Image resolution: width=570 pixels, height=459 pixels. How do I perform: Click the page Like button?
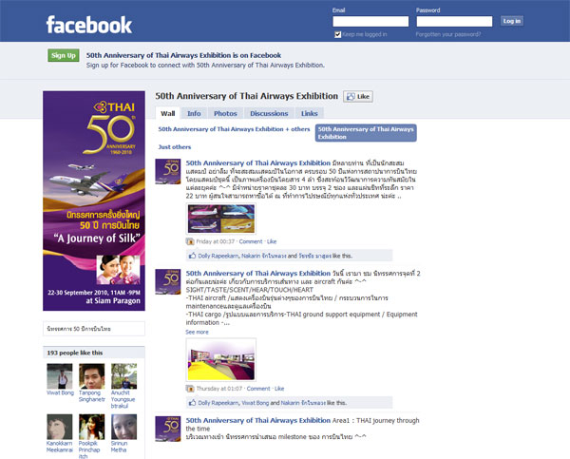click(358, 97)
